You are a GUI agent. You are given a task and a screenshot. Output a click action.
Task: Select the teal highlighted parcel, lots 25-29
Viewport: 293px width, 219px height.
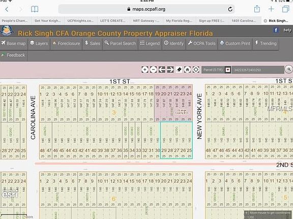coord(177,140)
